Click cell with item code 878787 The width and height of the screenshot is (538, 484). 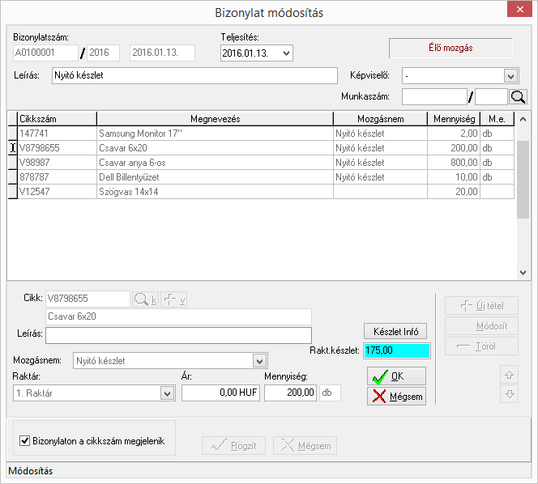[57, 177]
